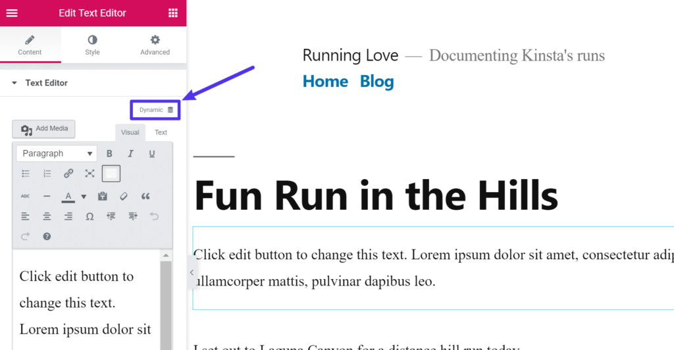Open the hamburger menu in Elementor header
The width and height of the screenshot is (674, 350).
12,13
